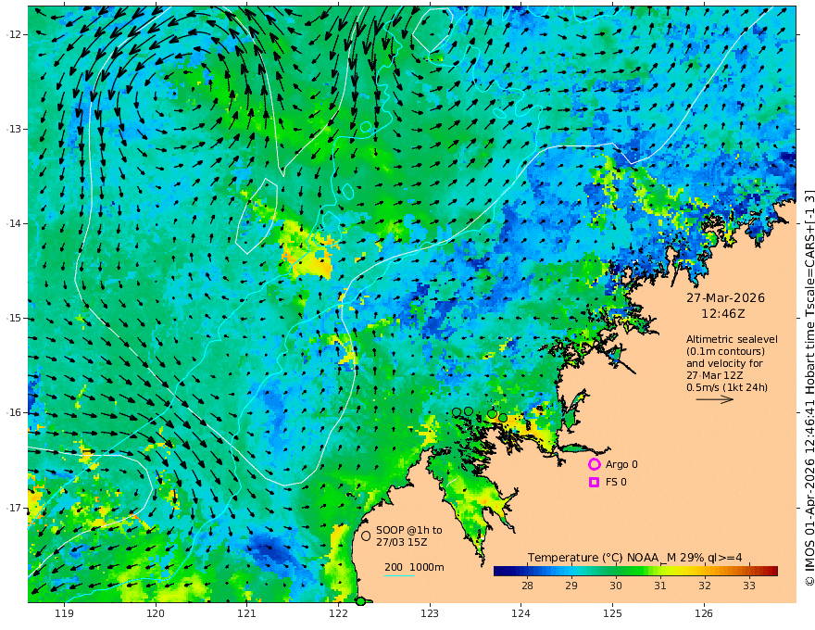The width and height of the screenshot is (815, 630).
Task: Click the latitude axis label -14
Action: tap(14, 223)
